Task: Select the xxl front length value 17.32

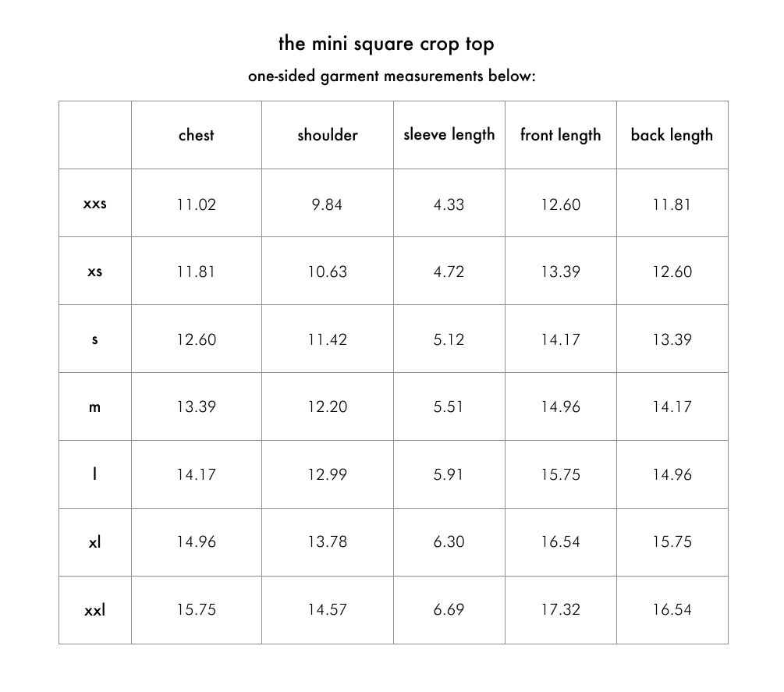Action: pyautogui.click(x=560, y=610)
